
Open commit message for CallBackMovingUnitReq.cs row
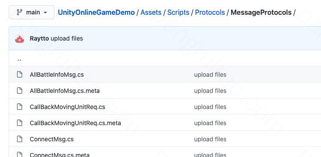210,107
